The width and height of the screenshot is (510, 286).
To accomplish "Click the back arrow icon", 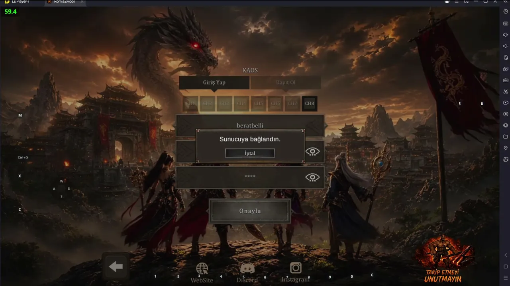I will pos(116,267).
